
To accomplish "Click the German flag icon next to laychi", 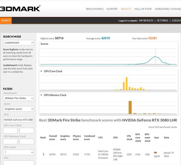I will point(155,153).
